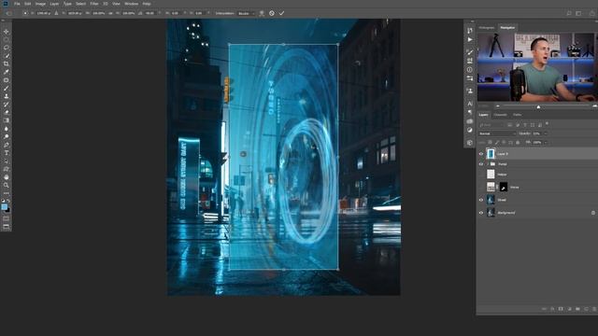Viewport: 598px width, 336px height.
Task: Click the width percentage field in options bar
Action: (x=99, y=13)
